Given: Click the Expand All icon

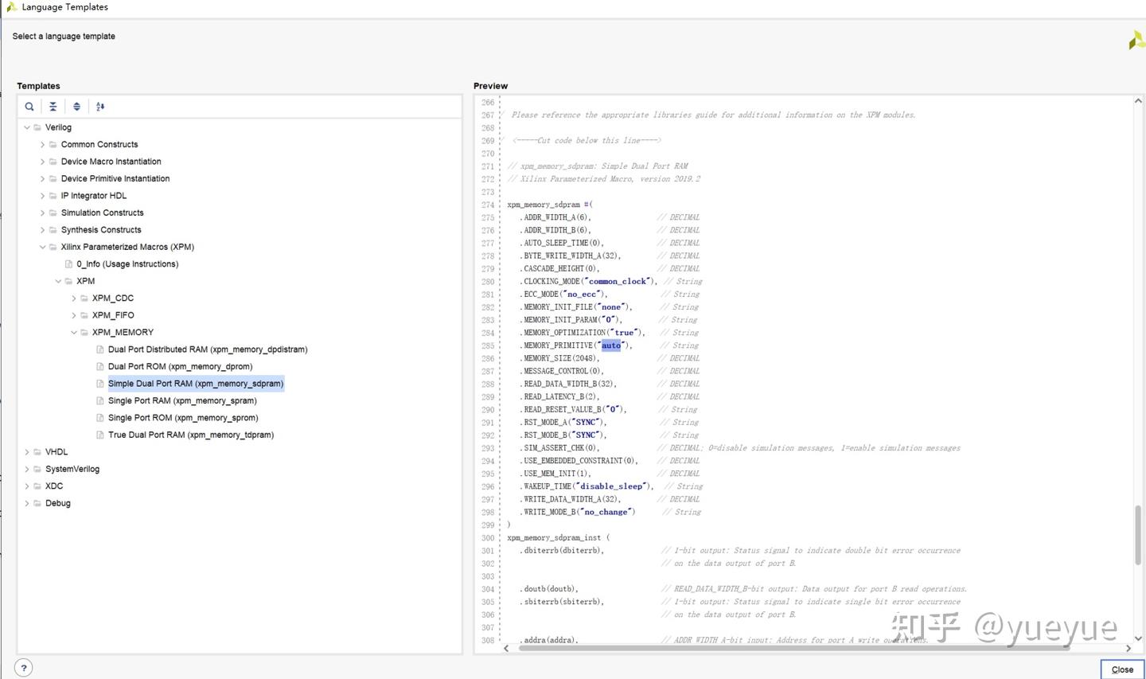Looking at the screenshot, I should [76, 107].
